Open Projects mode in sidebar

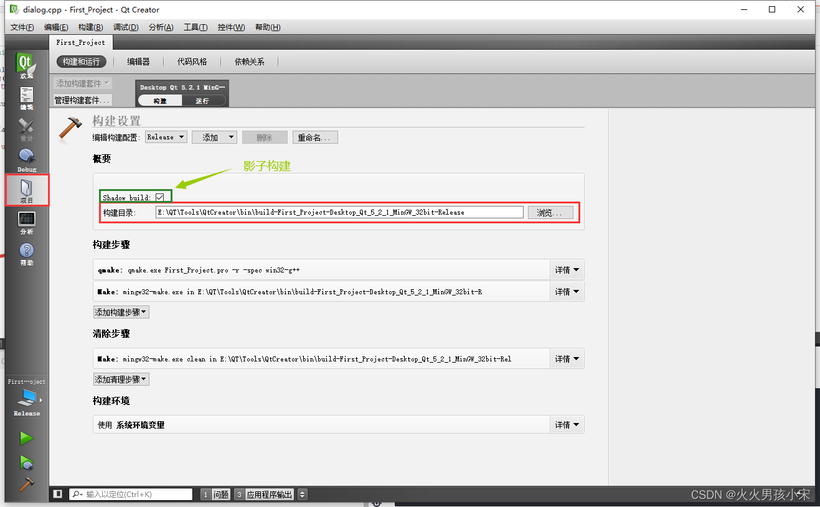(x=27, y=190)
